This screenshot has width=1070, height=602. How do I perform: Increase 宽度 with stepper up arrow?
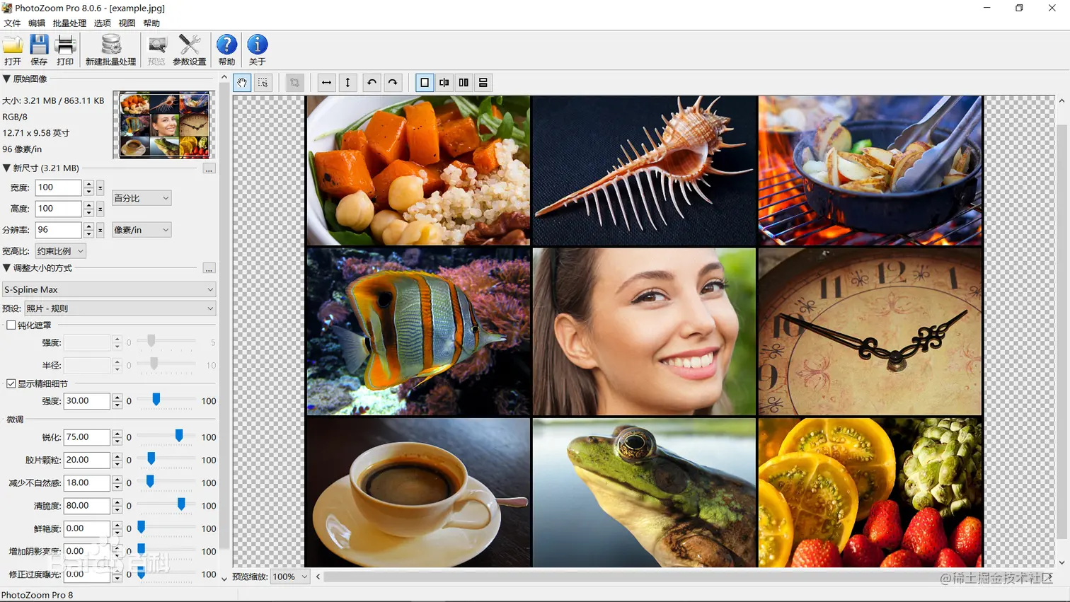(x=88, y=184)
